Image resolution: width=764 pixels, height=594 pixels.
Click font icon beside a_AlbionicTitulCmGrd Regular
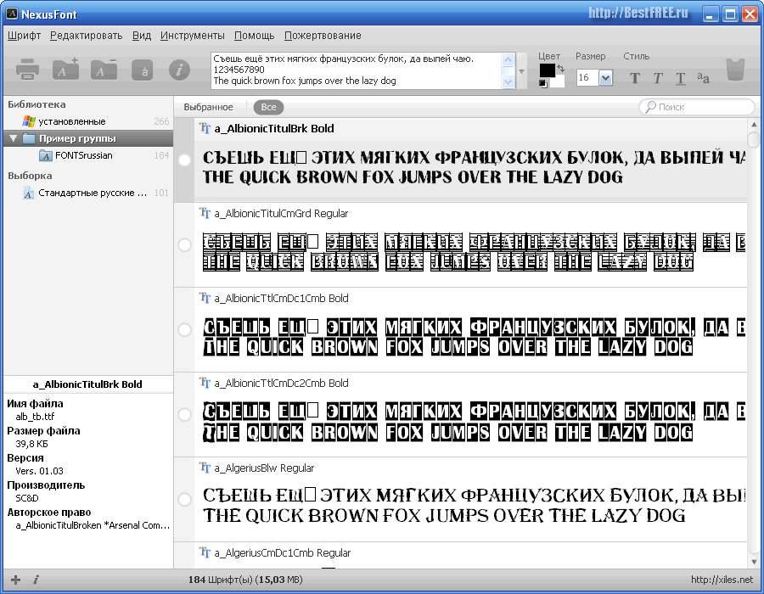[x=205, y=213]
